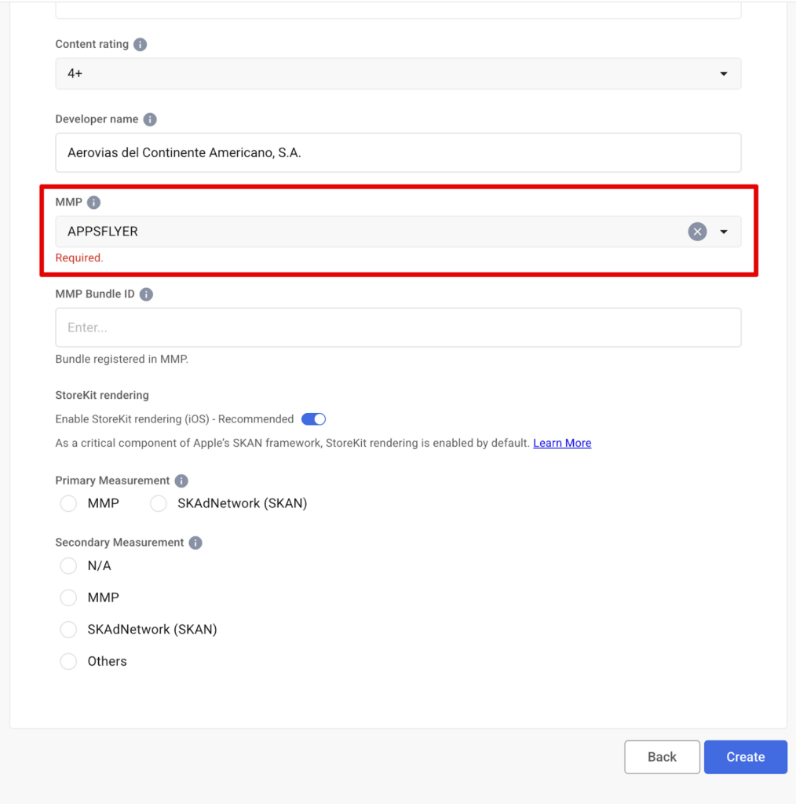796x804 pixels.
Task: Choose MMP for Secondary Measurement
Action: [x=69, y=598]
